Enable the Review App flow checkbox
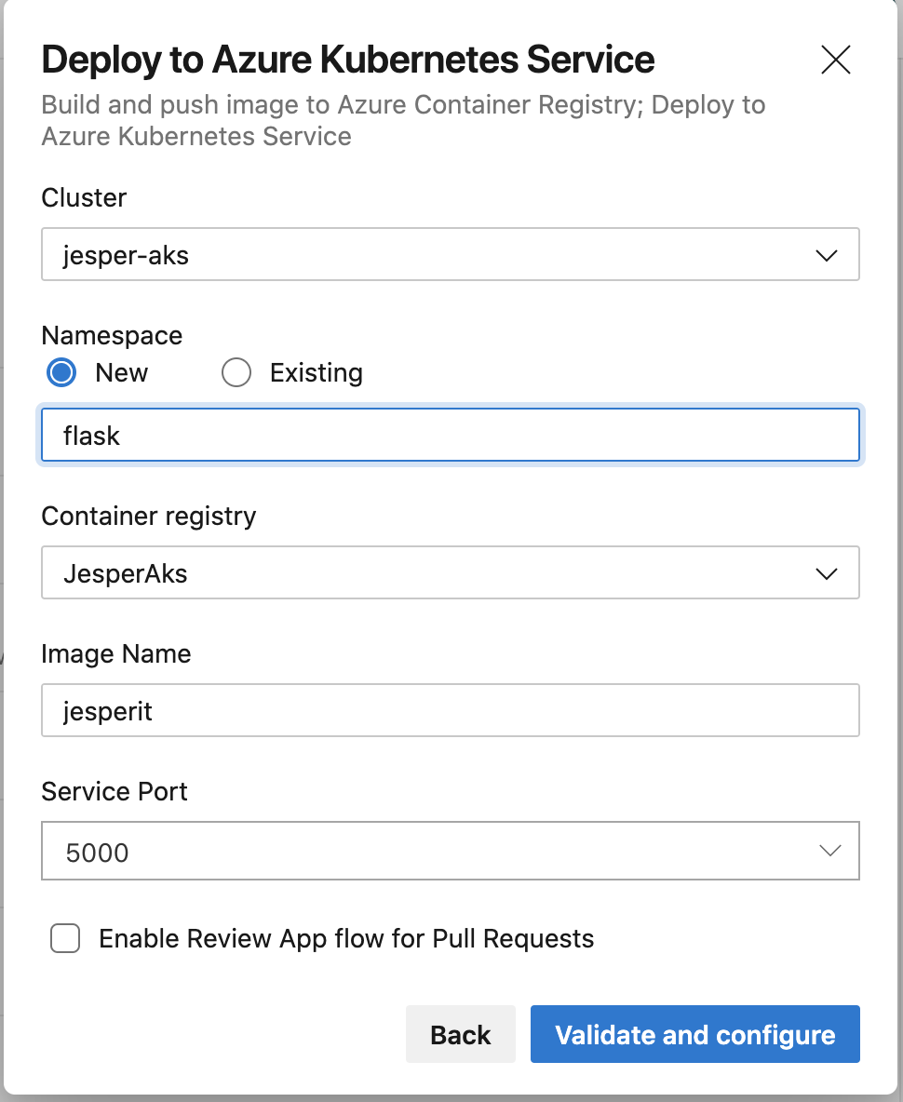The image size is (903, 1102). click(65, 938)
